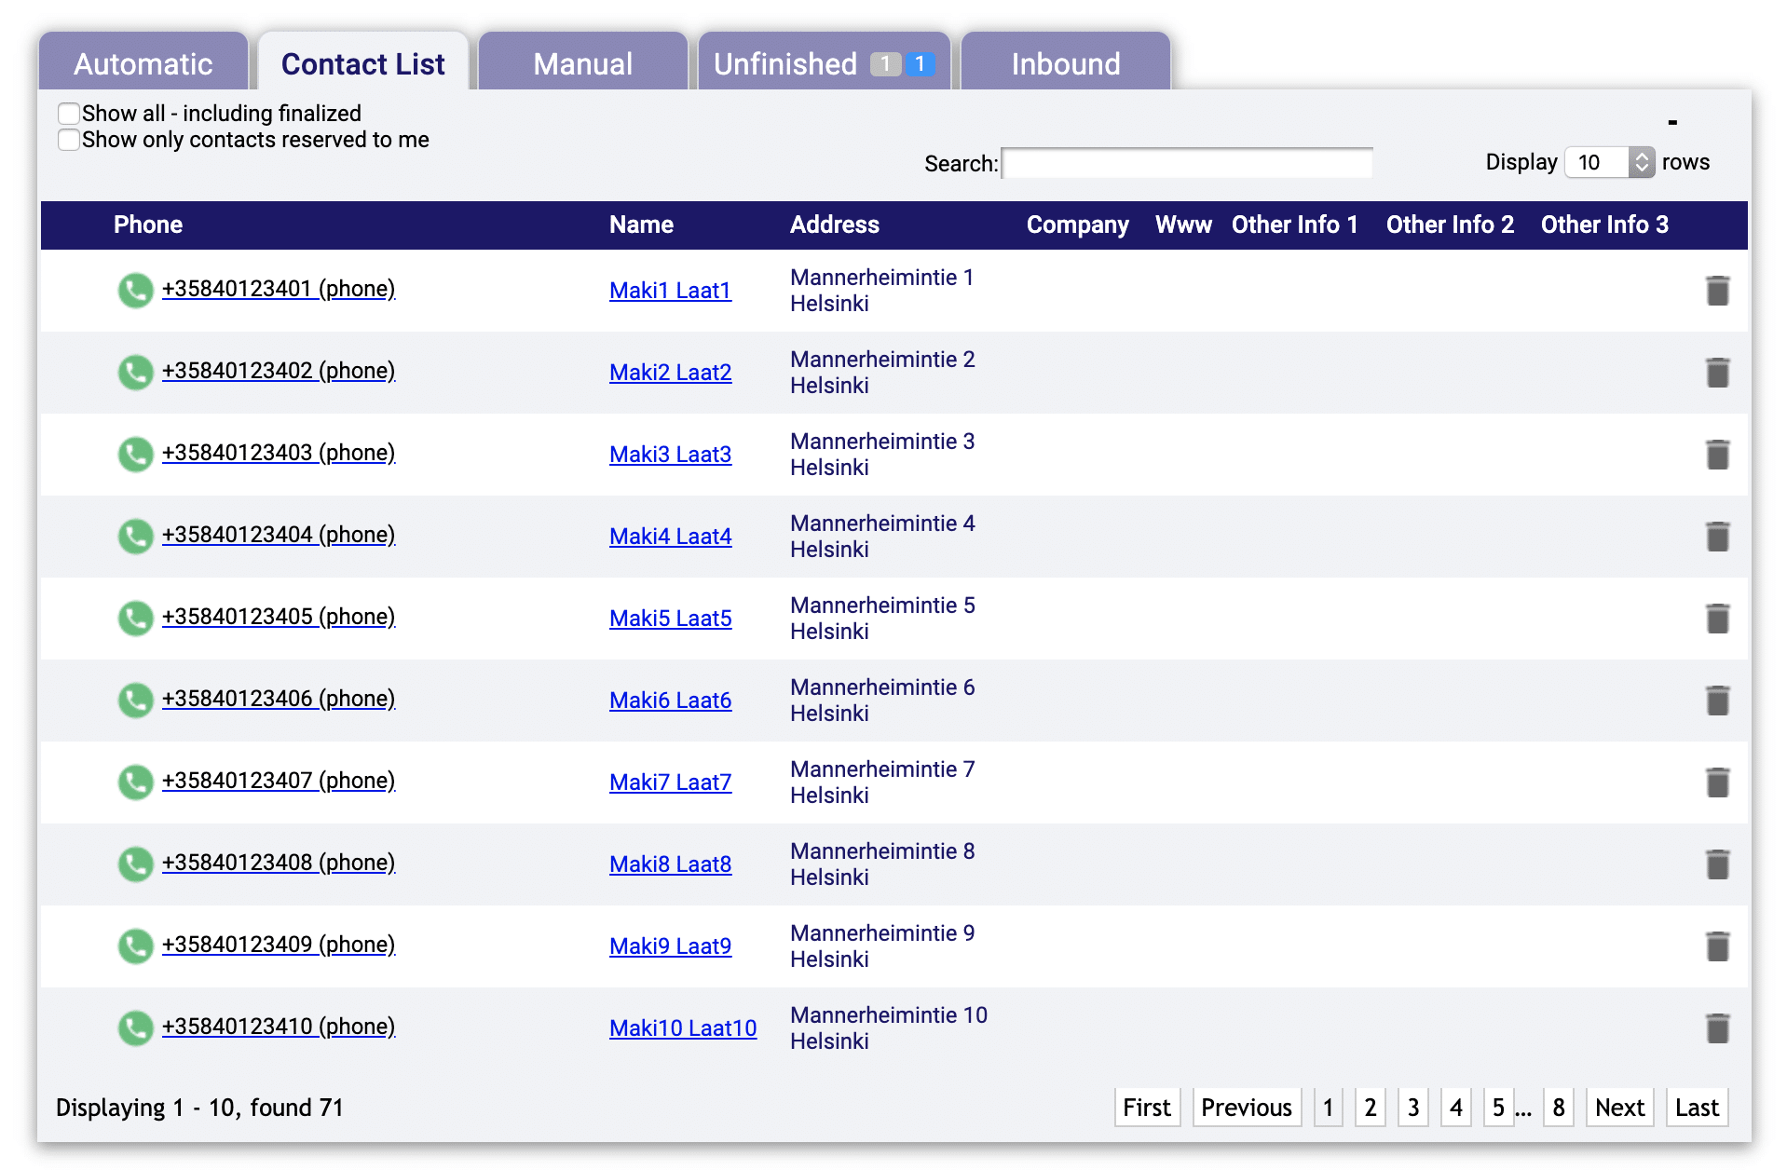
Task: Open the Maki7 Laat7 contact link
Action: point(670,782)
